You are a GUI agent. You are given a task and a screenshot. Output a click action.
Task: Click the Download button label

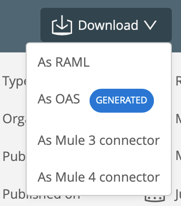coord(108,25)
